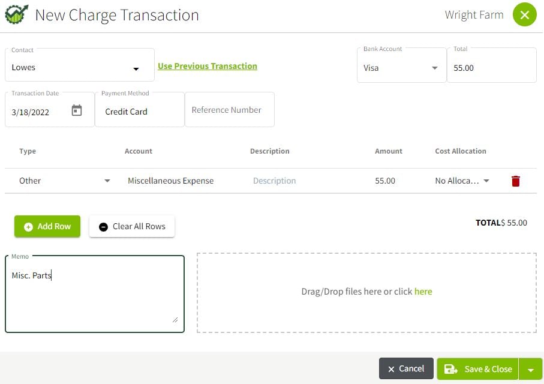Click the Description field in the expense row
544x384 pixels.
[274, 181]
